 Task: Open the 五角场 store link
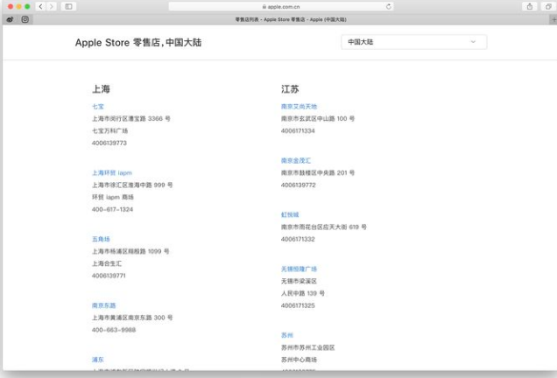(101, 239)
